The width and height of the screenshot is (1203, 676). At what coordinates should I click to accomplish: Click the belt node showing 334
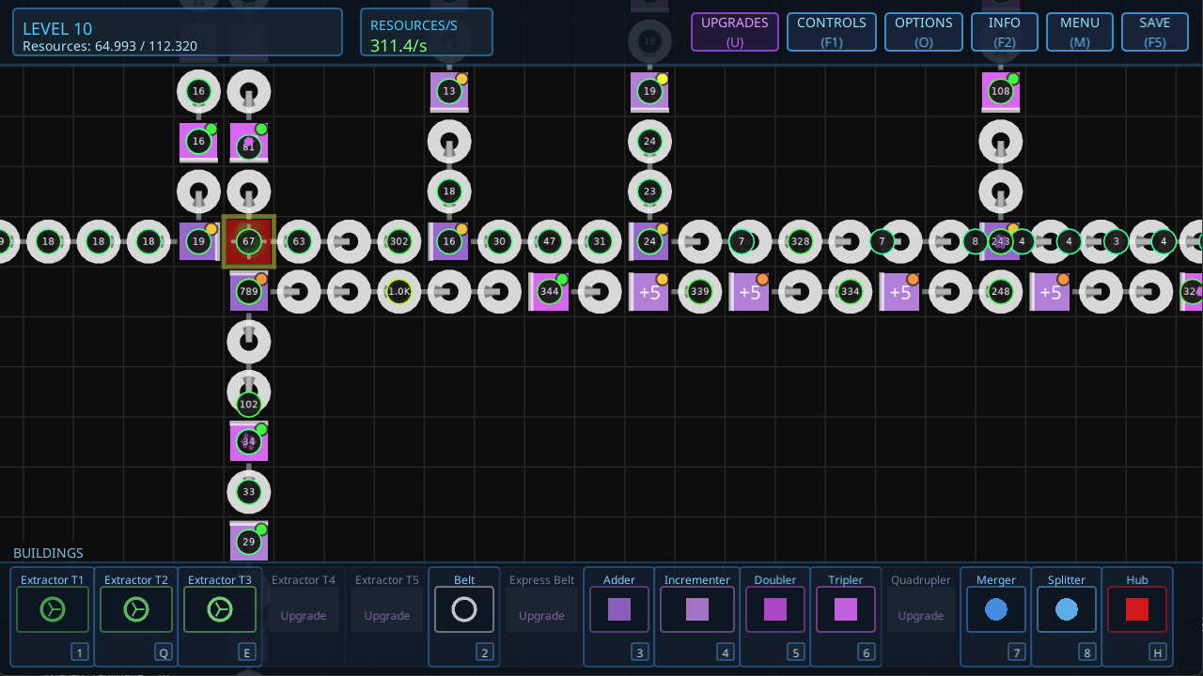(850, 291)
